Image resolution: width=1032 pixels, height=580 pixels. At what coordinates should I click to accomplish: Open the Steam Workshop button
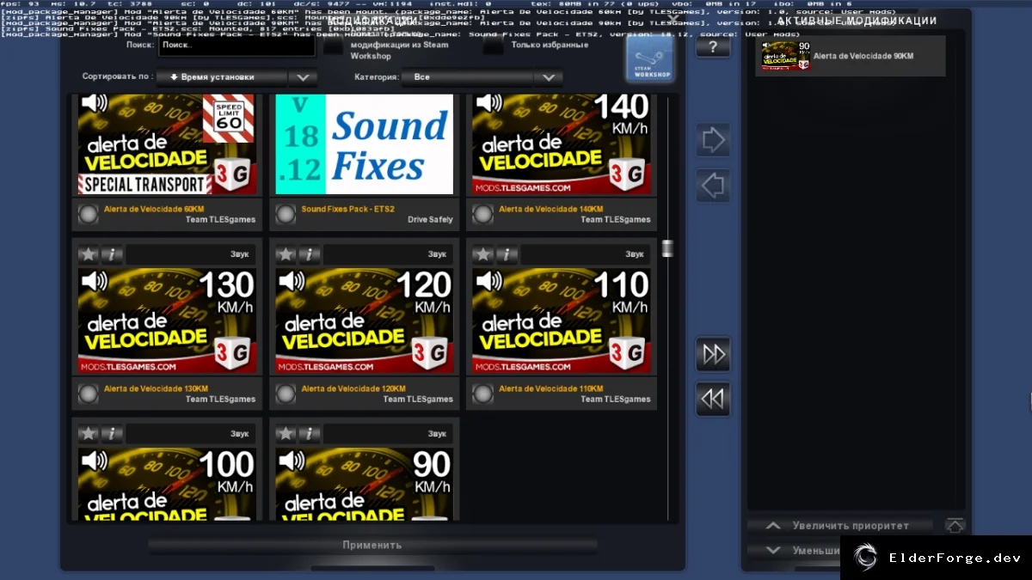[x=651, y=59]
